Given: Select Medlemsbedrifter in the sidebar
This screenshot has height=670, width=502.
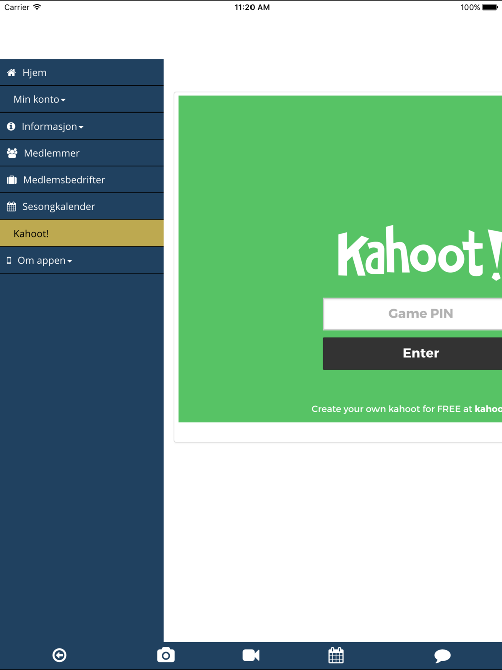Looking at the screenshot, I should click(x=82, y=180).
